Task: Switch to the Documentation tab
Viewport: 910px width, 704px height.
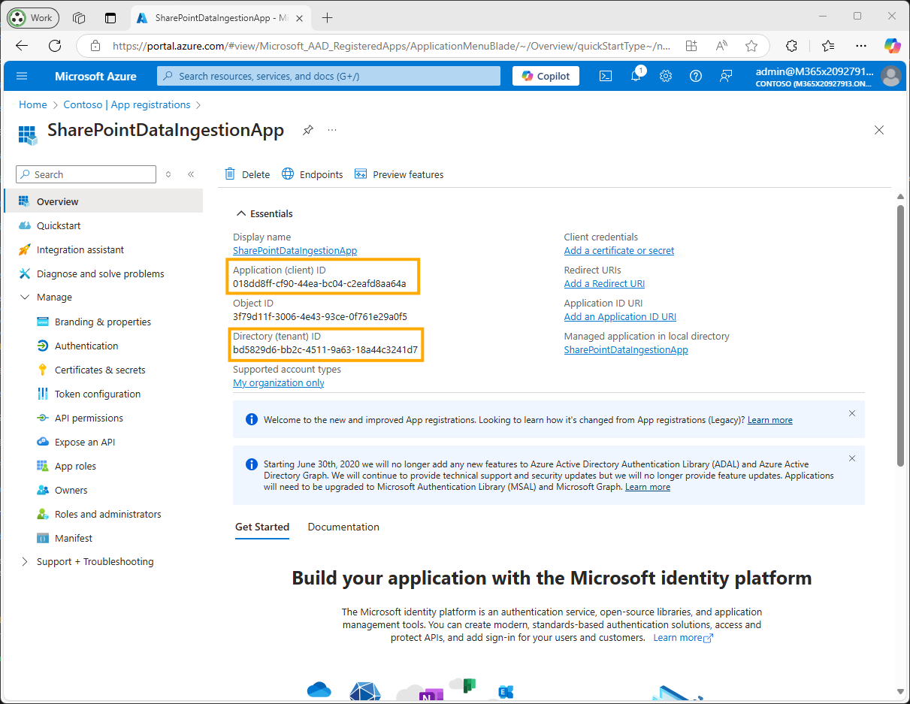Action: pos(343,527)
